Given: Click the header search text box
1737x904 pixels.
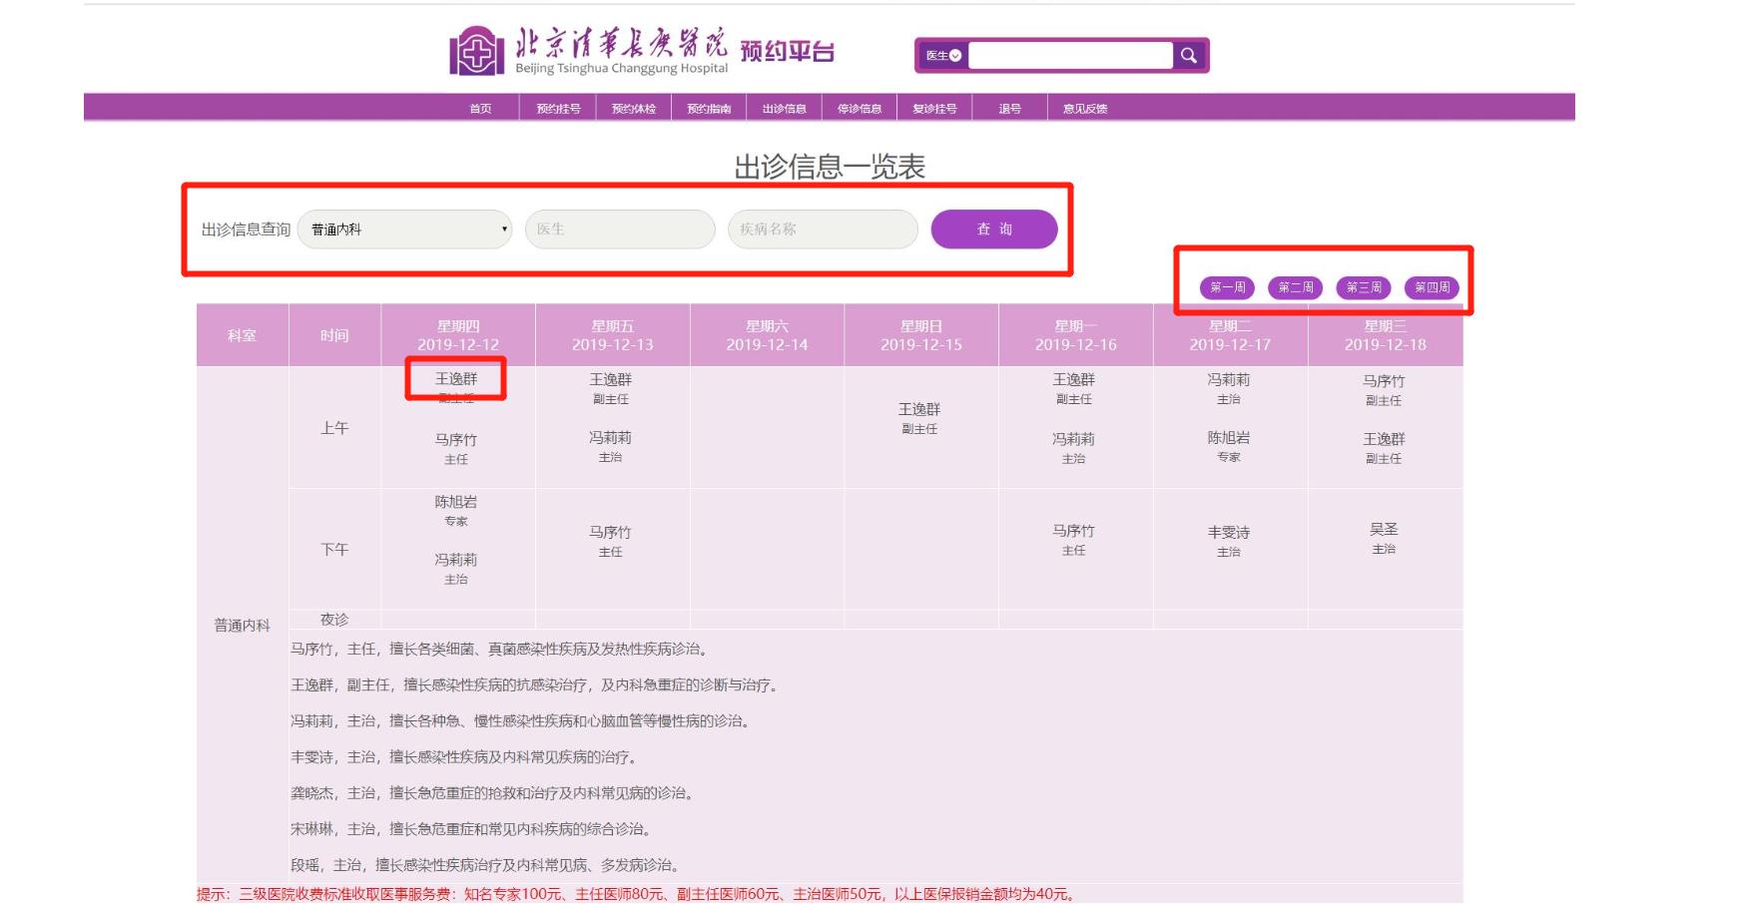Looking at the screenshot, I should pyautogui.click(x=1069, y=56).
